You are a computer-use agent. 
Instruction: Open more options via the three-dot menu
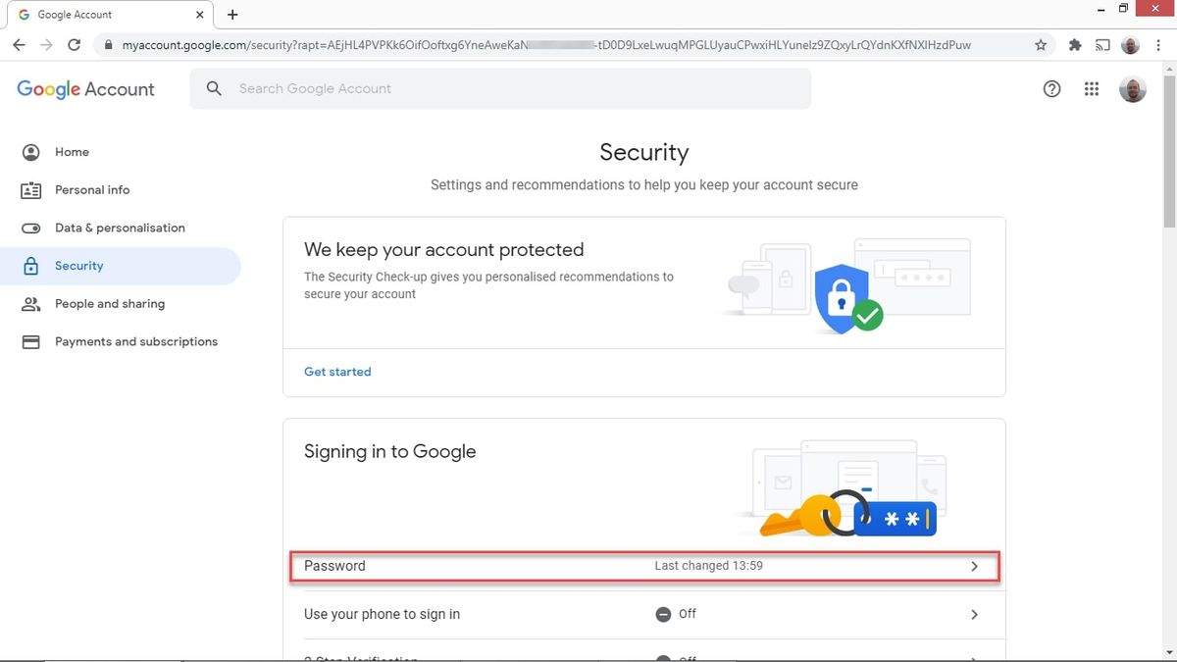click(x=1158, y=44)
